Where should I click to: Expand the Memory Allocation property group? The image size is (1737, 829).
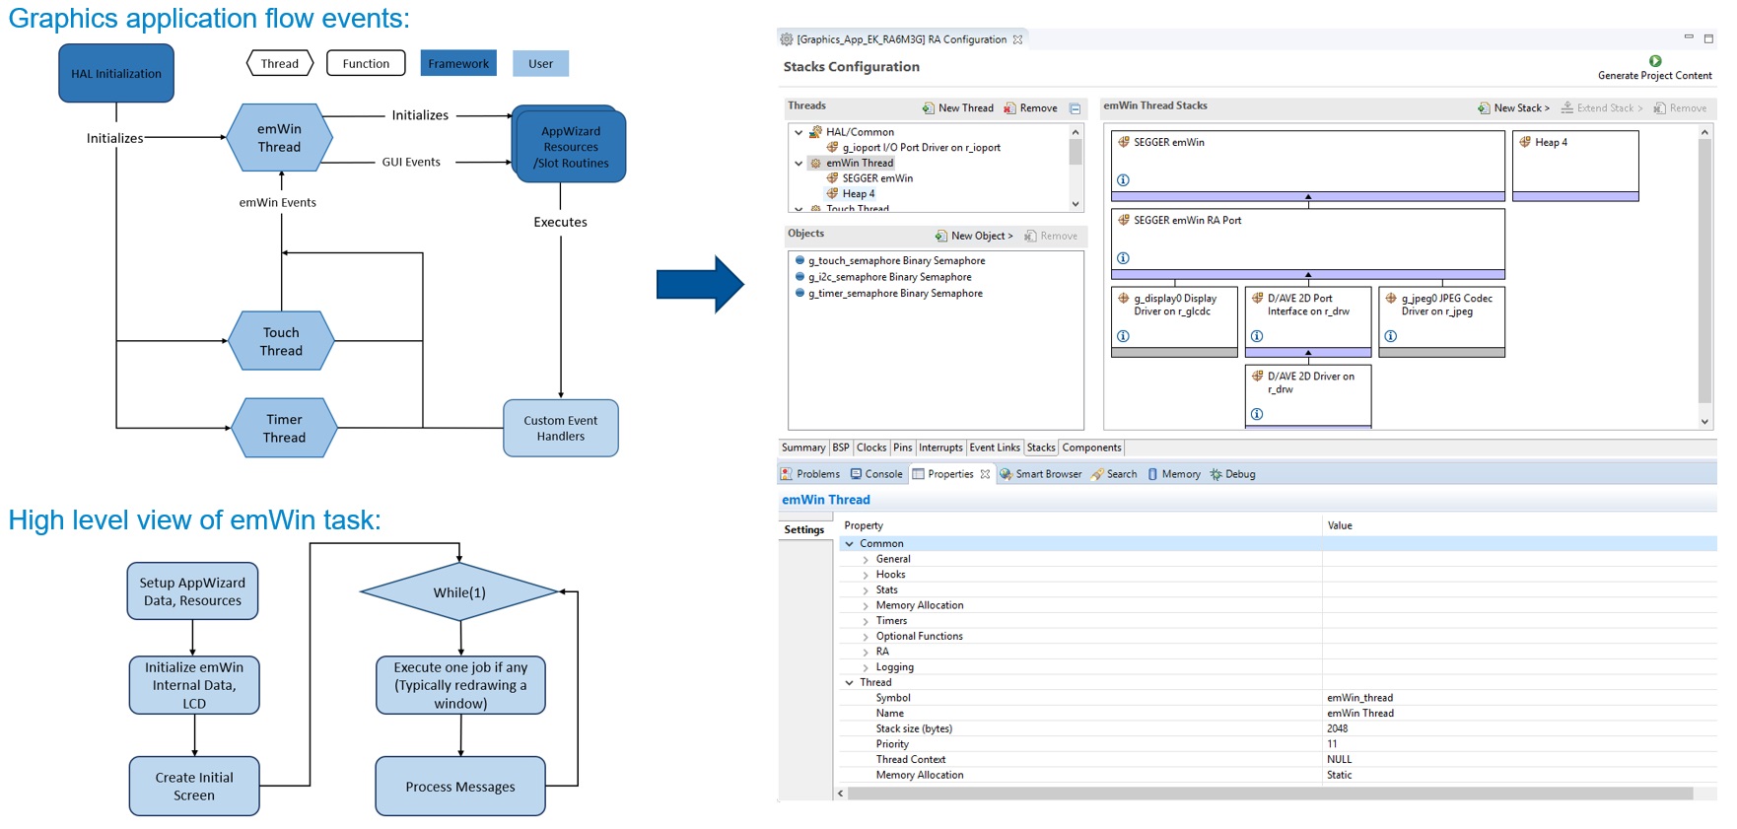click(866, 605)
